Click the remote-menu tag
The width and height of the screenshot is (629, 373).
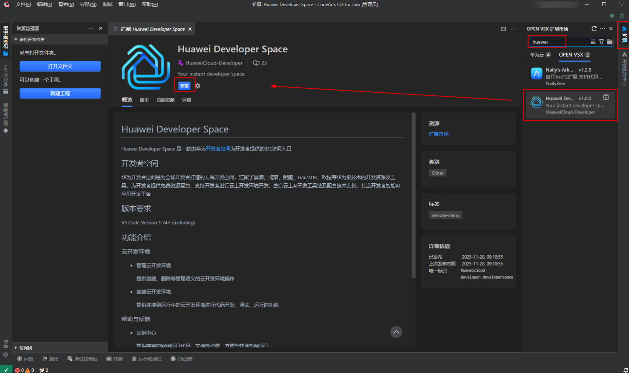click(x=446, y=215)
